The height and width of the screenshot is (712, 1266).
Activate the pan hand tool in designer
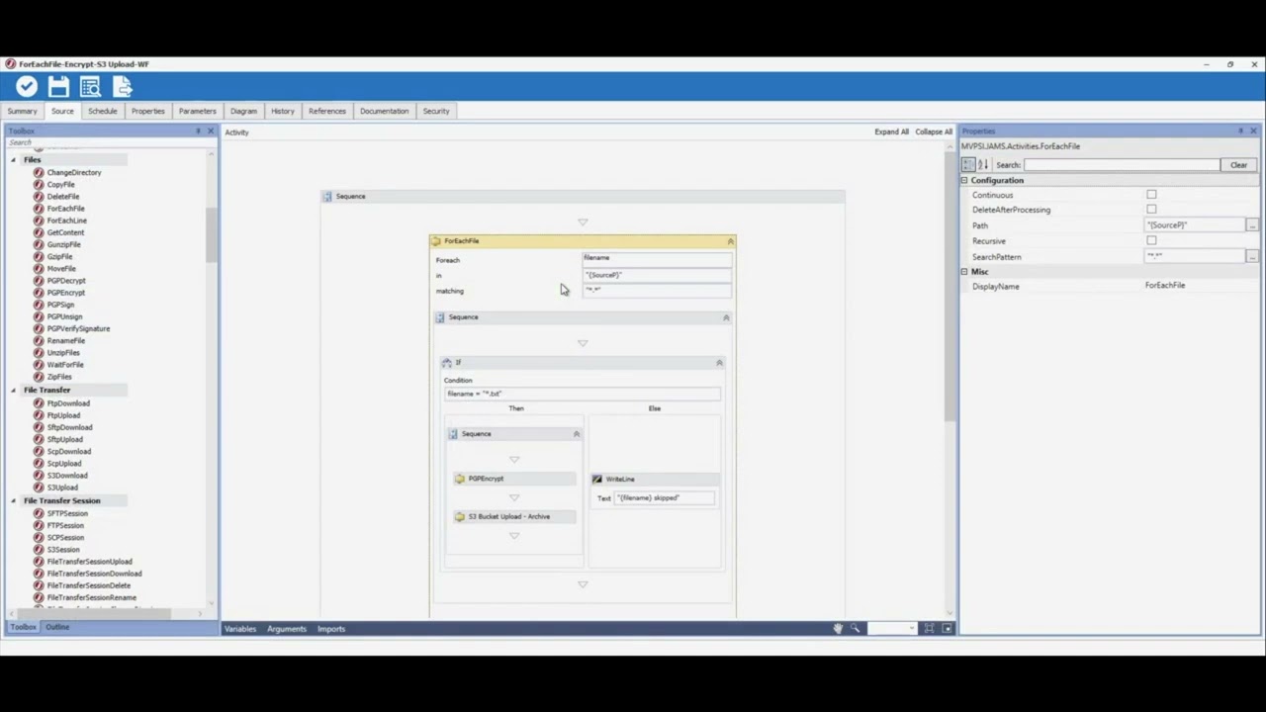click(x=838, y=628)
